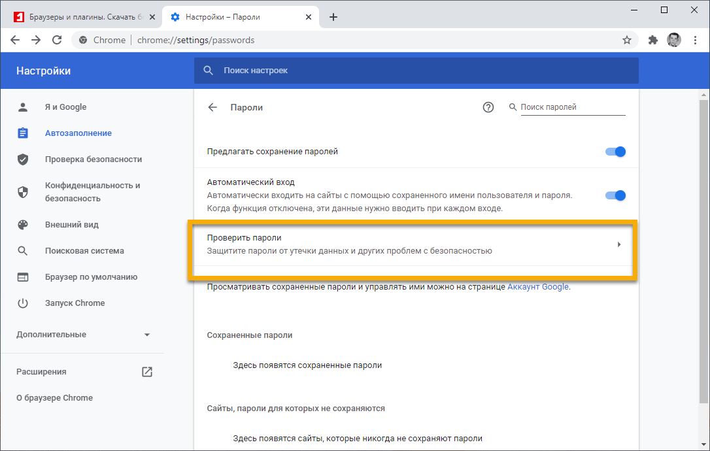Open the user profile avatar

674,40
